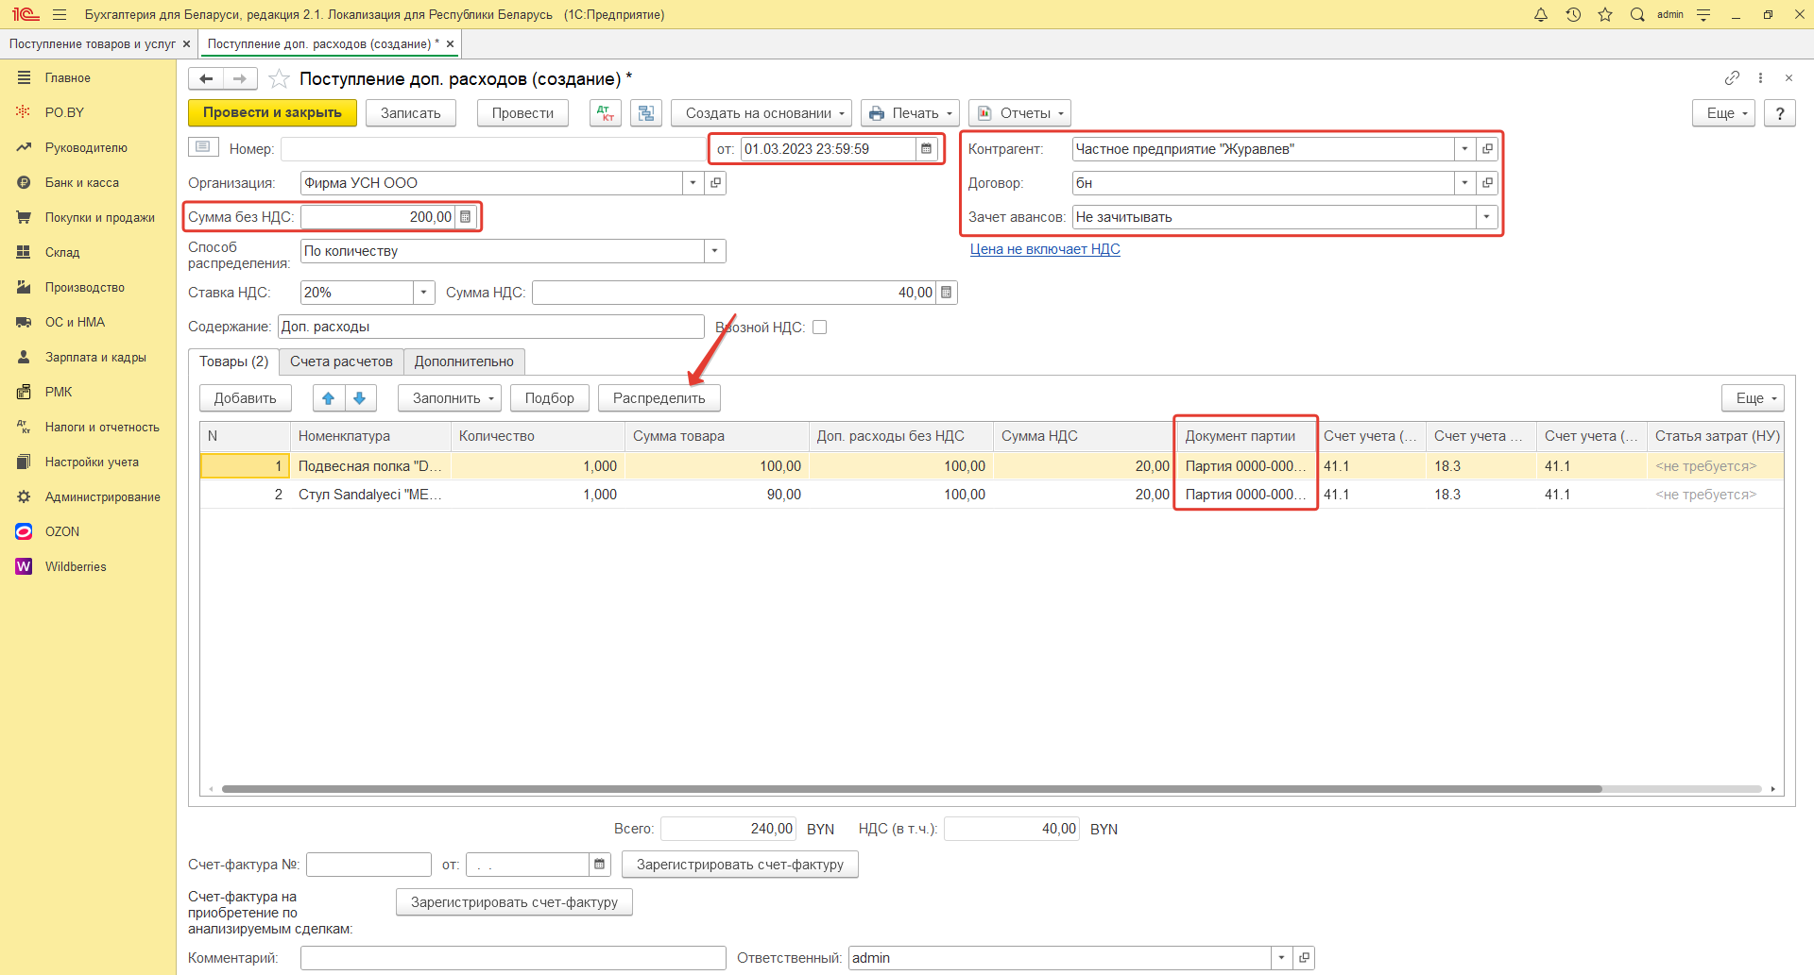1814x975 pixels.
Task: Expand Способ распределения dropdown
Action: coord(715,251)
